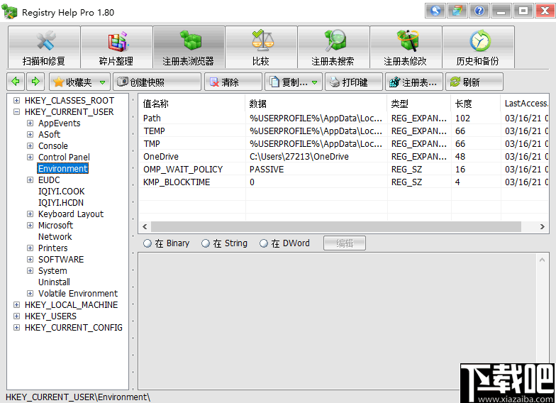Image resolution: width=556 pixels, height=403 pixels.
Task: Expand the System key
Action: tap(30, 271)
